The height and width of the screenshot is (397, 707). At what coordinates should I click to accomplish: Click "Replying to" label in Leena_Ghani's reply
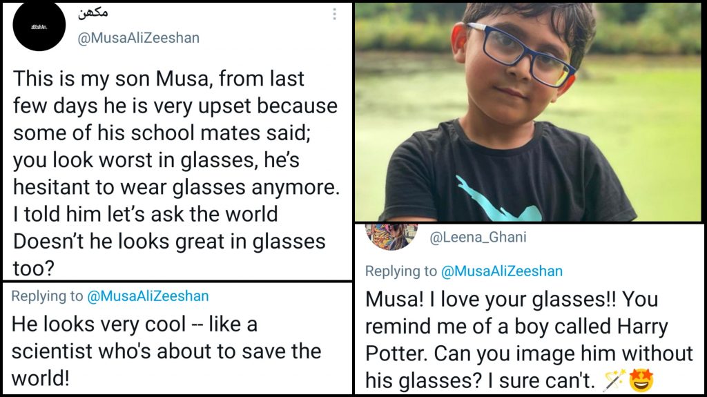(400, 271)
